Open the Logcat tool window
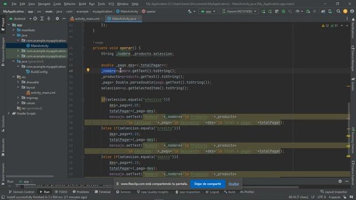The width and height of the screenshot is (356, 200). [212, 192]
